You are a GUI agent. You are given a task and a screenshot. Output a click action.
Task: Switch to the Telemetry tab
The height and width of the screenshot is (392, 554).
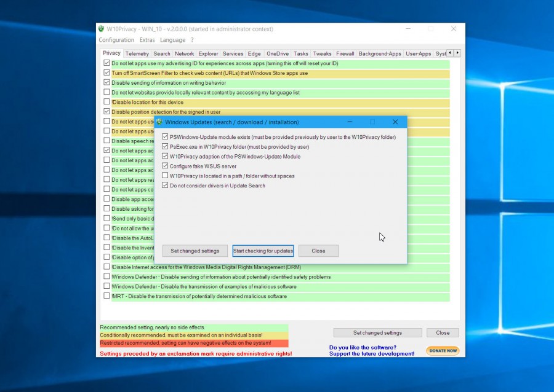coord(137,53)
